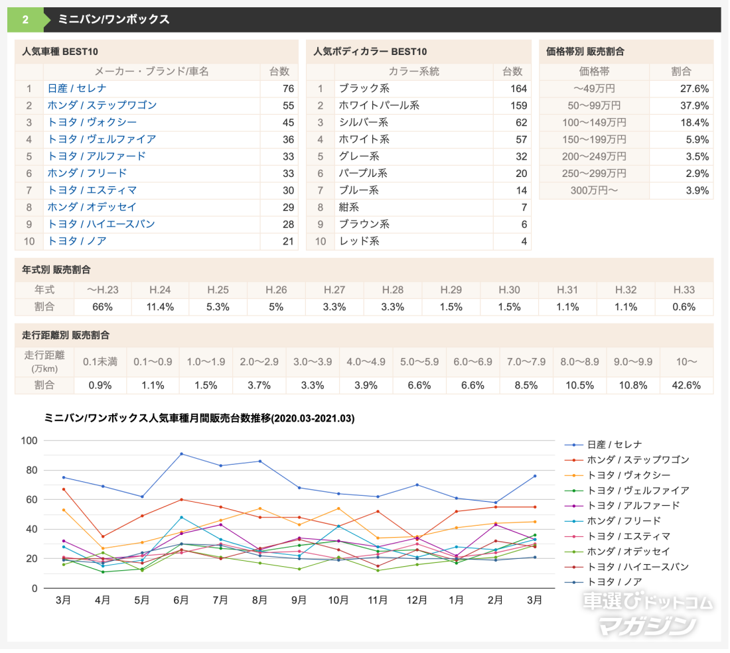This screenshot has width=730, height=653.
Task: Click the 42.6% mileage ratio
Action: click(686, 385)
